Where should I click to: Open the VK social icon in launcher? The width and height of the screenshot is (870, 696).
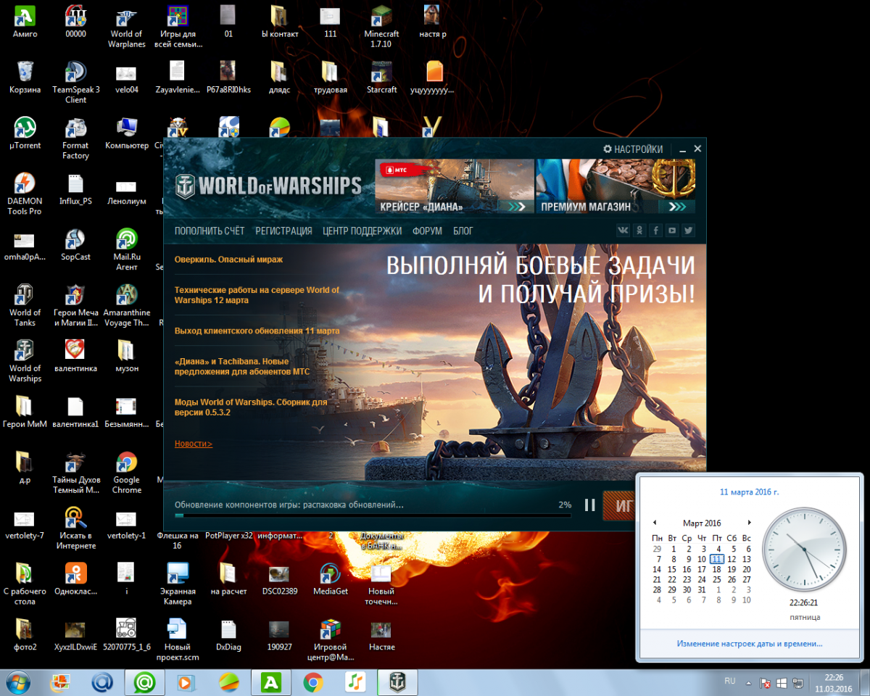coord(623,231)
